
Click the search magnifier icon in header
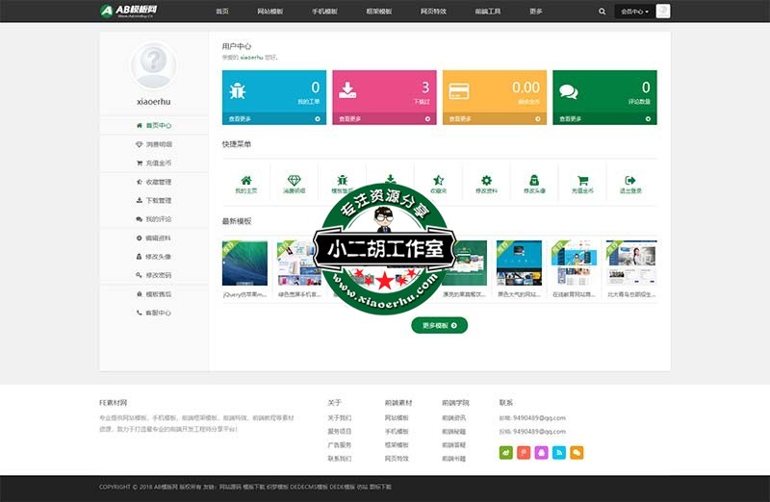[603, 12]
